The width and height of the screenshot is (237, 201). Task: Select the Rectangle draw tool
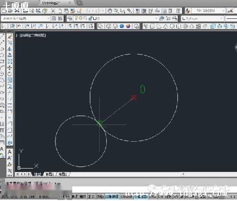pyautogui.click(x=2, y=61)
